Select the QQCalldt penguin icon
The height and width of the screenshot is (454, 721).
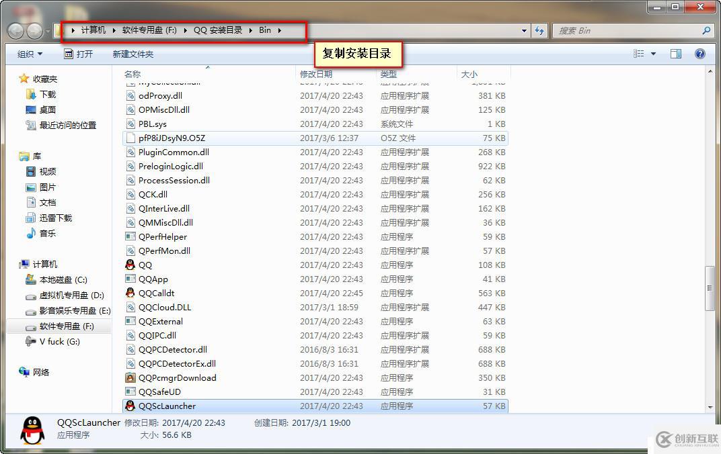pos(130,293)
